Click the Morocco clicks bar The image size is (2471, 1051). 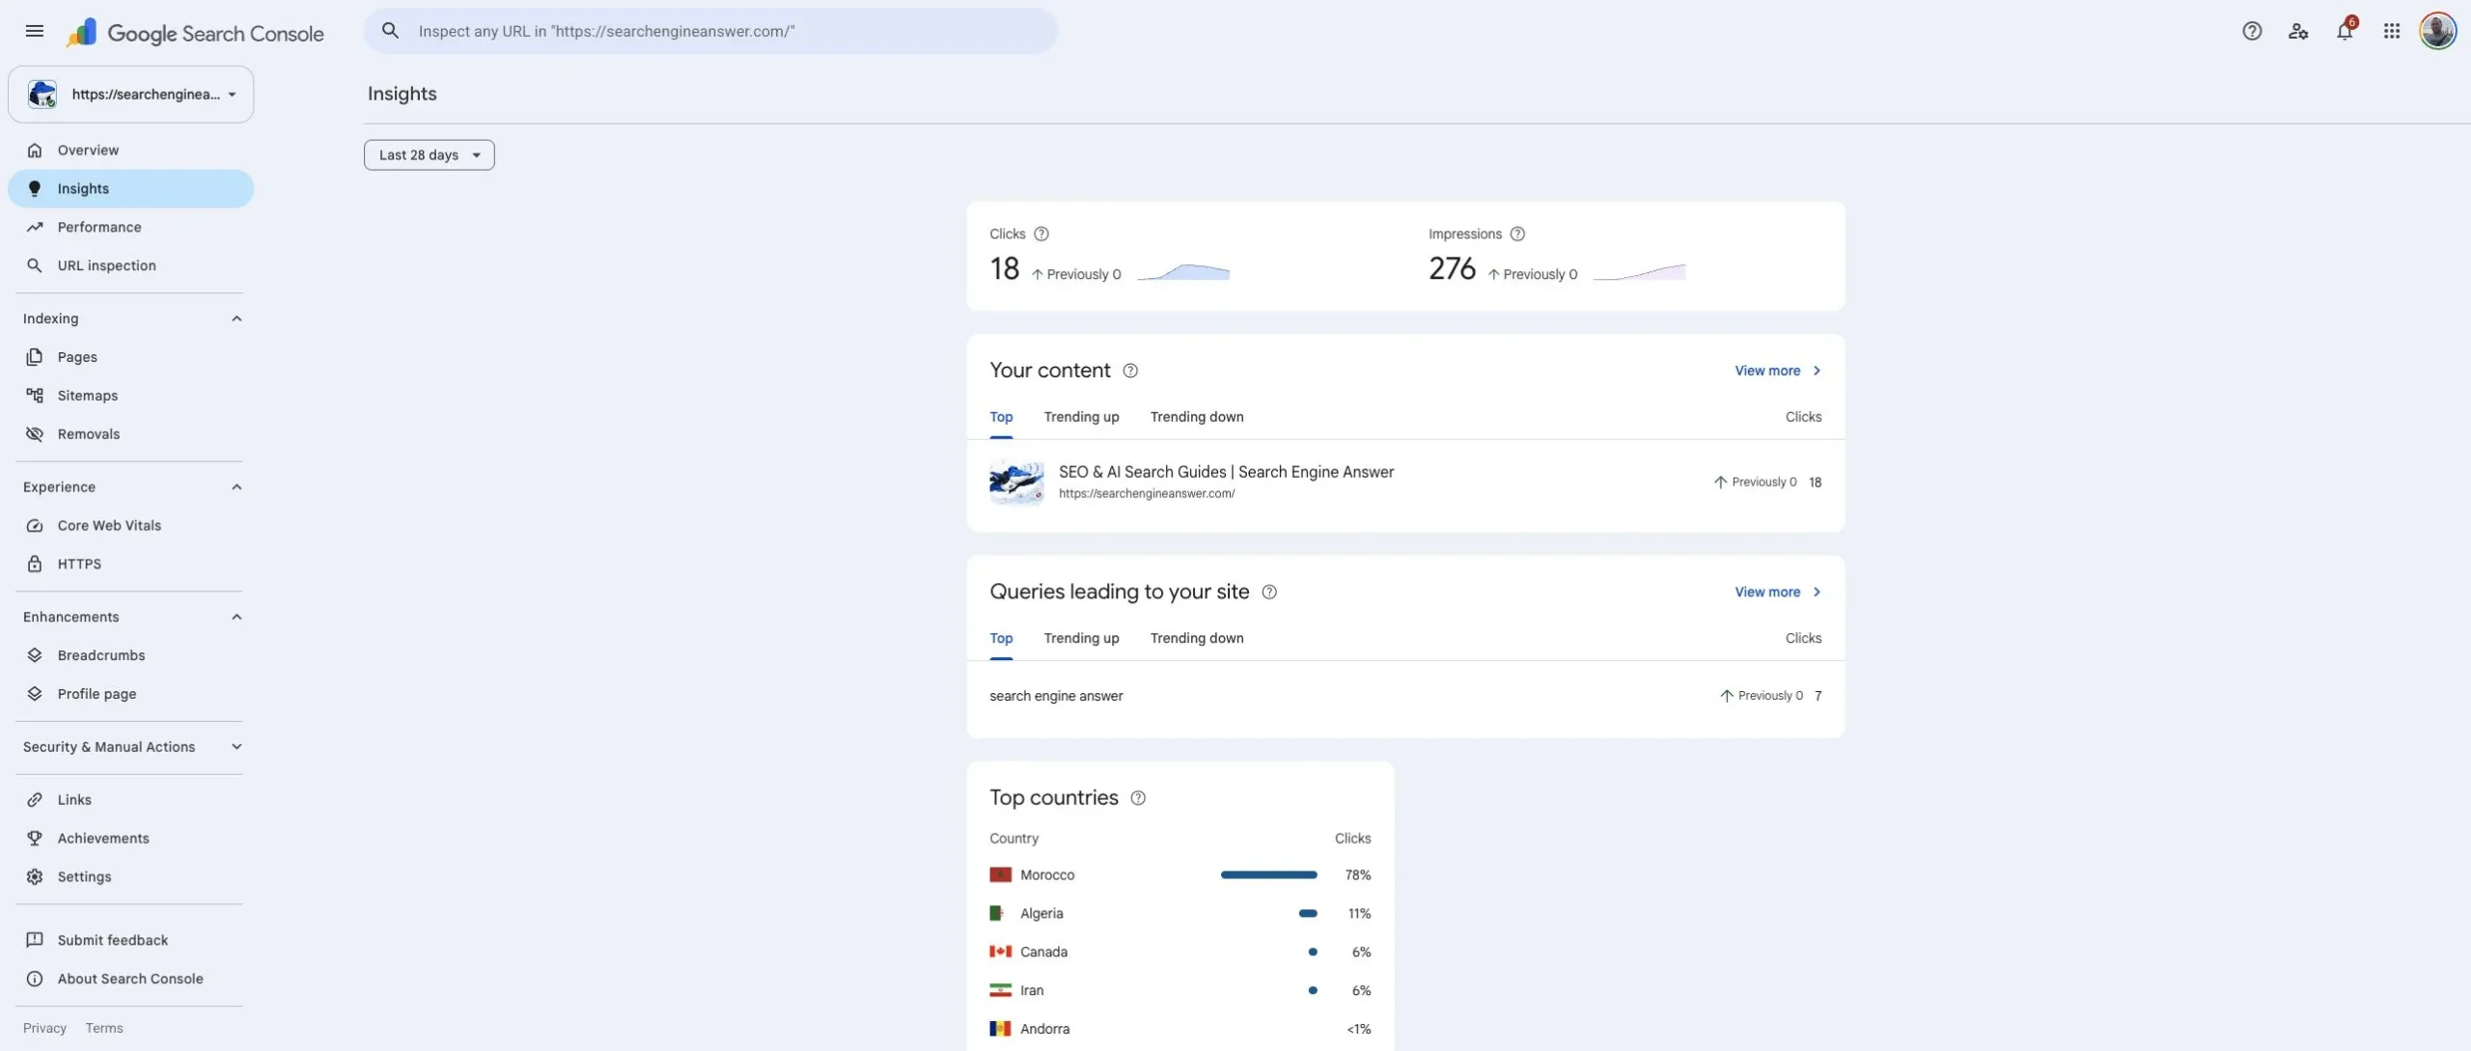(1268, 875)
